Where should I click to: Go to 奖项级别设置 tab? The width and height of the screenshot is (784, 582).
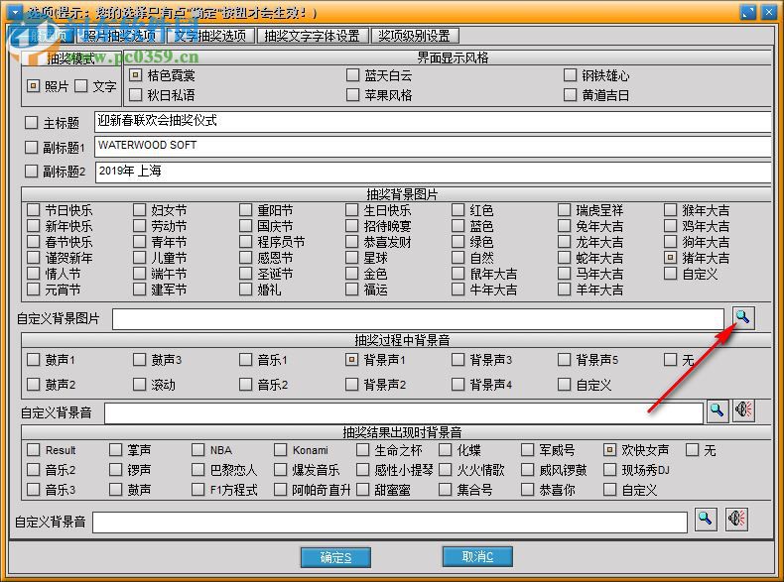click(415, 36)
